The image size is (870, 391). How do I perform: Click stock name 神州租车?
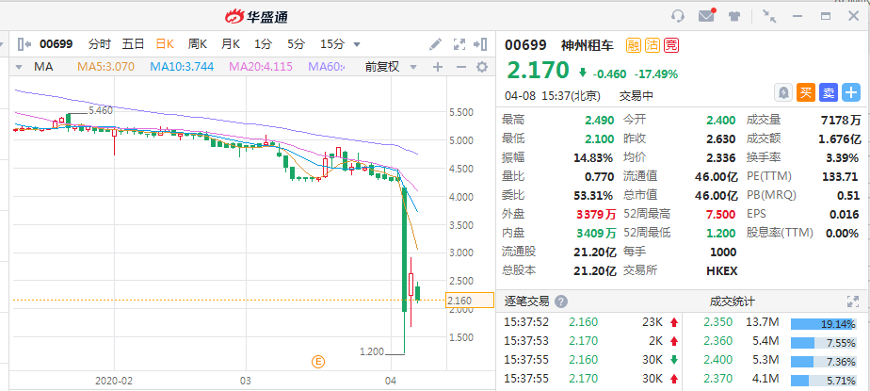pyautogui.click(x=587, y=45)
